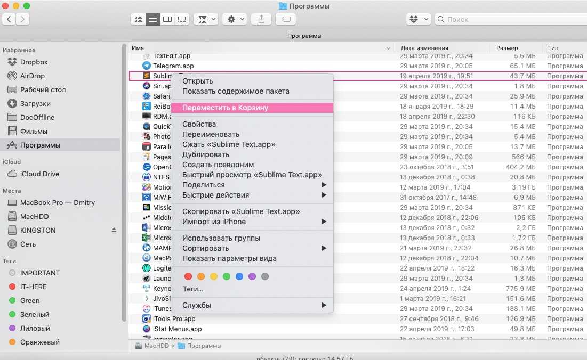Click the Поиск search field
Image resolution: width=587 pixels, height=360 pixels.
pos(511,19)
